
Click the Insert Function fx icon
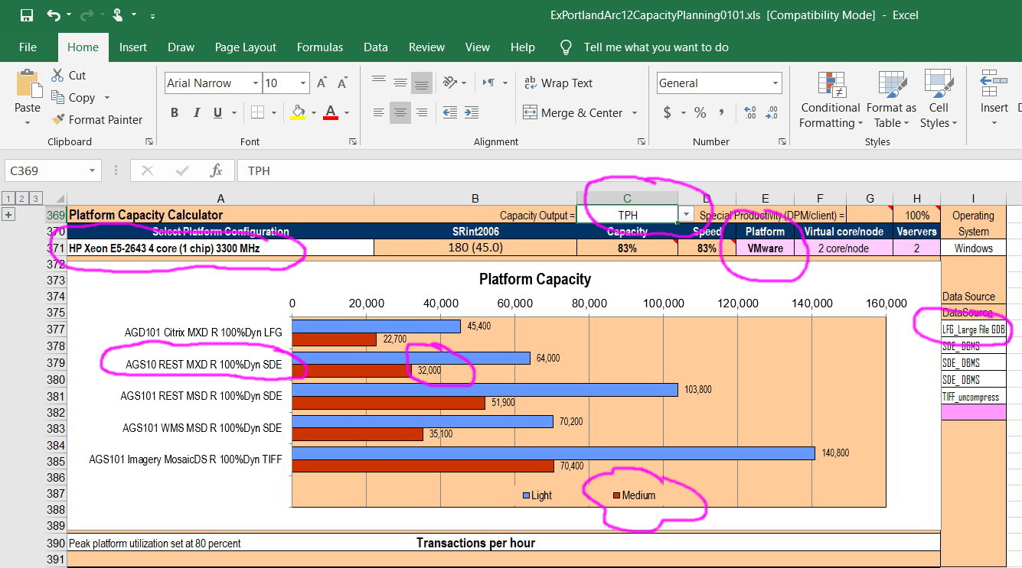coord(217,170)
